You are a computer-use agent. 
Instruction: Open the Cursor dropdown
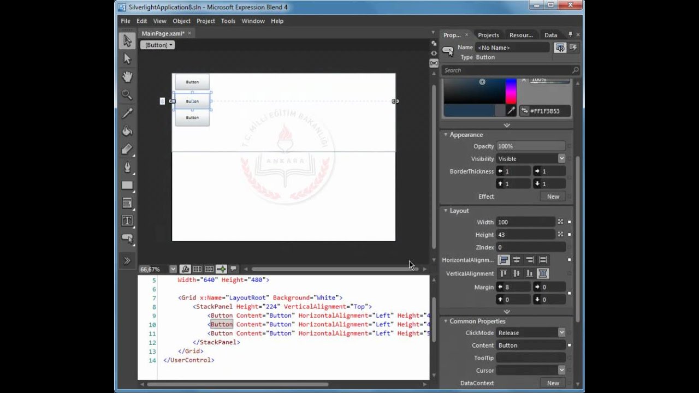coord(561,371)
